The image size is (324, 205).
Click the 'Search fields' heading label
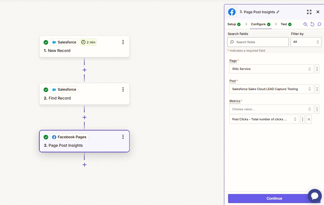(x=238, y=34)
